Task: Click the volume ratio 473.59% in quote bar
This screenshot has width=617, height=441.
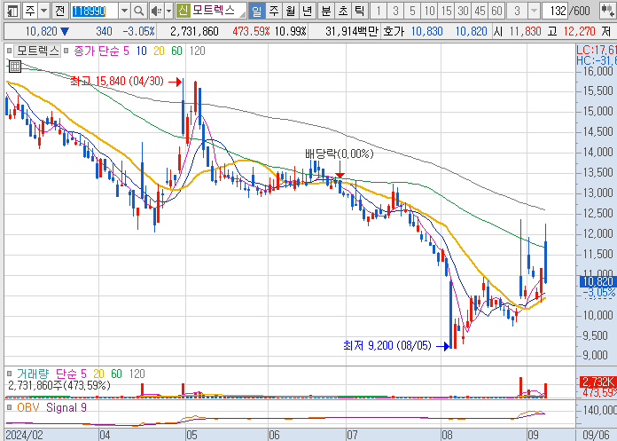Action: click(251, 31)
